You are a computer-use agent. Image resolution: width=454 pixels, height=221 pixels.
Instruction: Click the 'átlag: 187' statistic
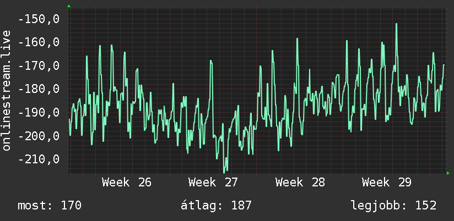pos(216,206)
